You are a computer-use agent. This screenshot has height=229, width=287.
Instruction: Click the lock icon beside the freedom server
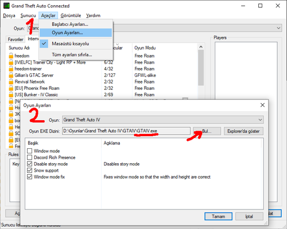click(11, 56)
